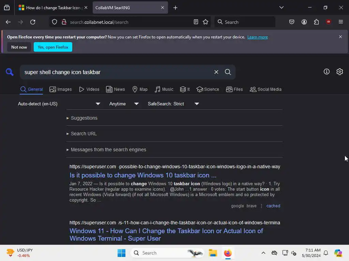Open Firefox View tabs list icon
349x261 pixels.
coord(7,7)
